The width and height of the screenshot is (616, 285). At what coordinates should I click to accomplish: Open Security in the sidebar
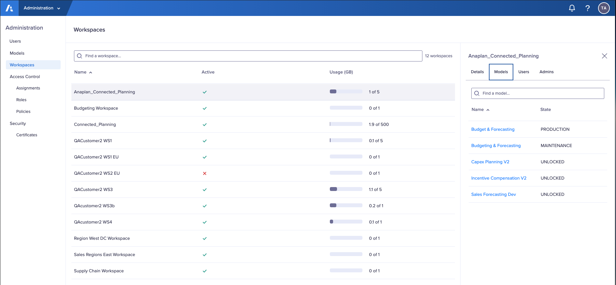click(18, 124)
